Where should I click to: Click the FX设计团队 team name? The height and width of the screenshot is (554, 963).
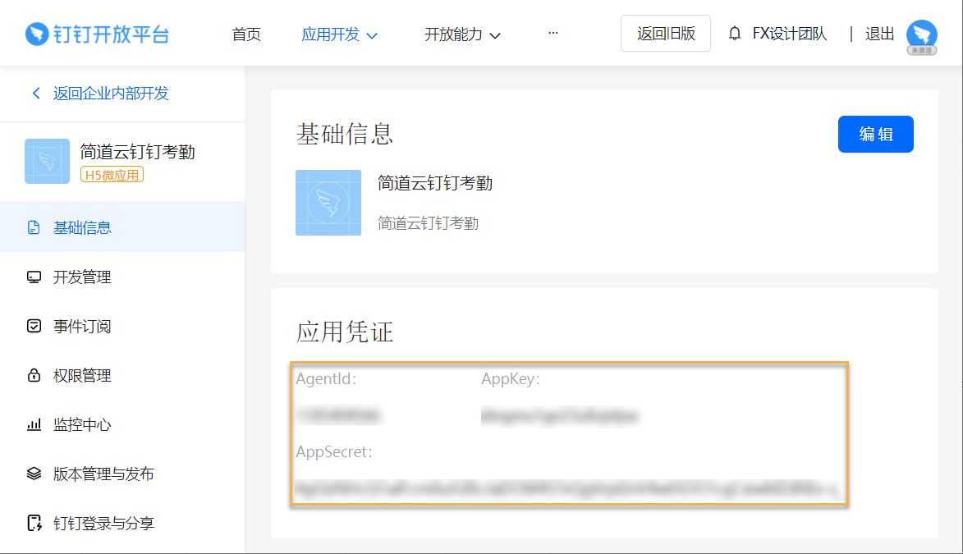point(790,34)
